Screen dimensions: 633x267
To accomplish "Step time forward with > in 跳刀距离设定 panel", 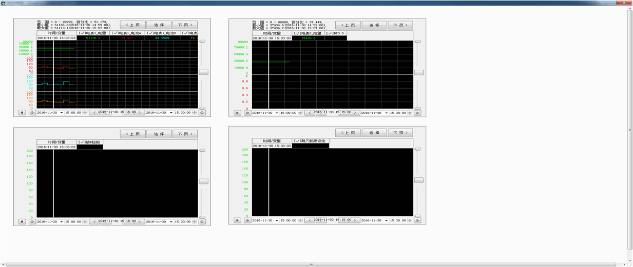I will [355, 220].
